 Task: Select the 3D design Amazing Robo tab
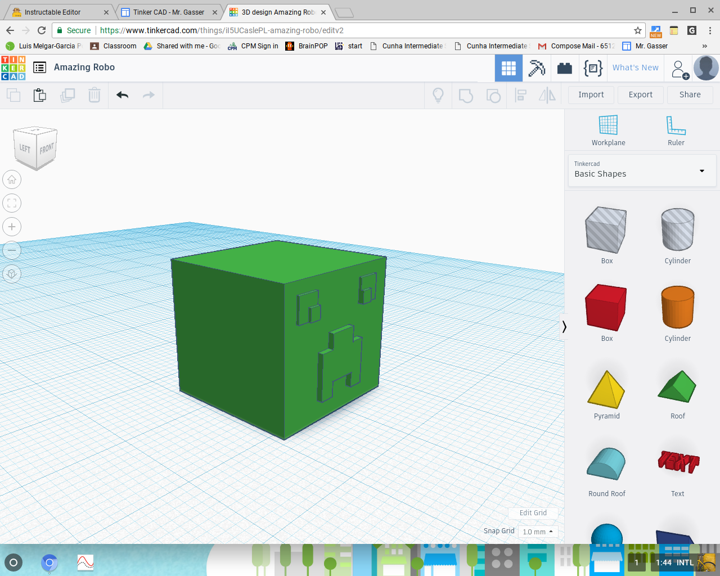(x=278, y=12)
